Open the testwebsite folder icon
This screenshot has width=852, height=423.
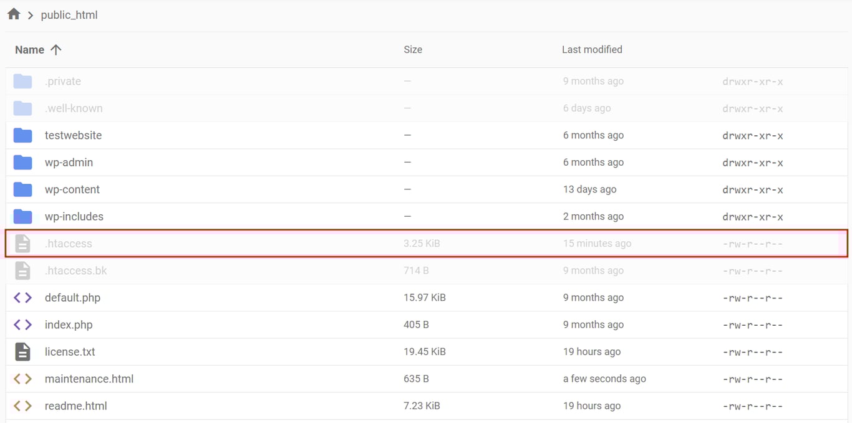[x=22, y=135]
